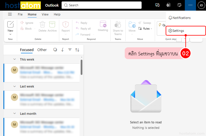Click the Ignore conversation button
This screenshot has height=136, width=206.
tap(27, 23)
